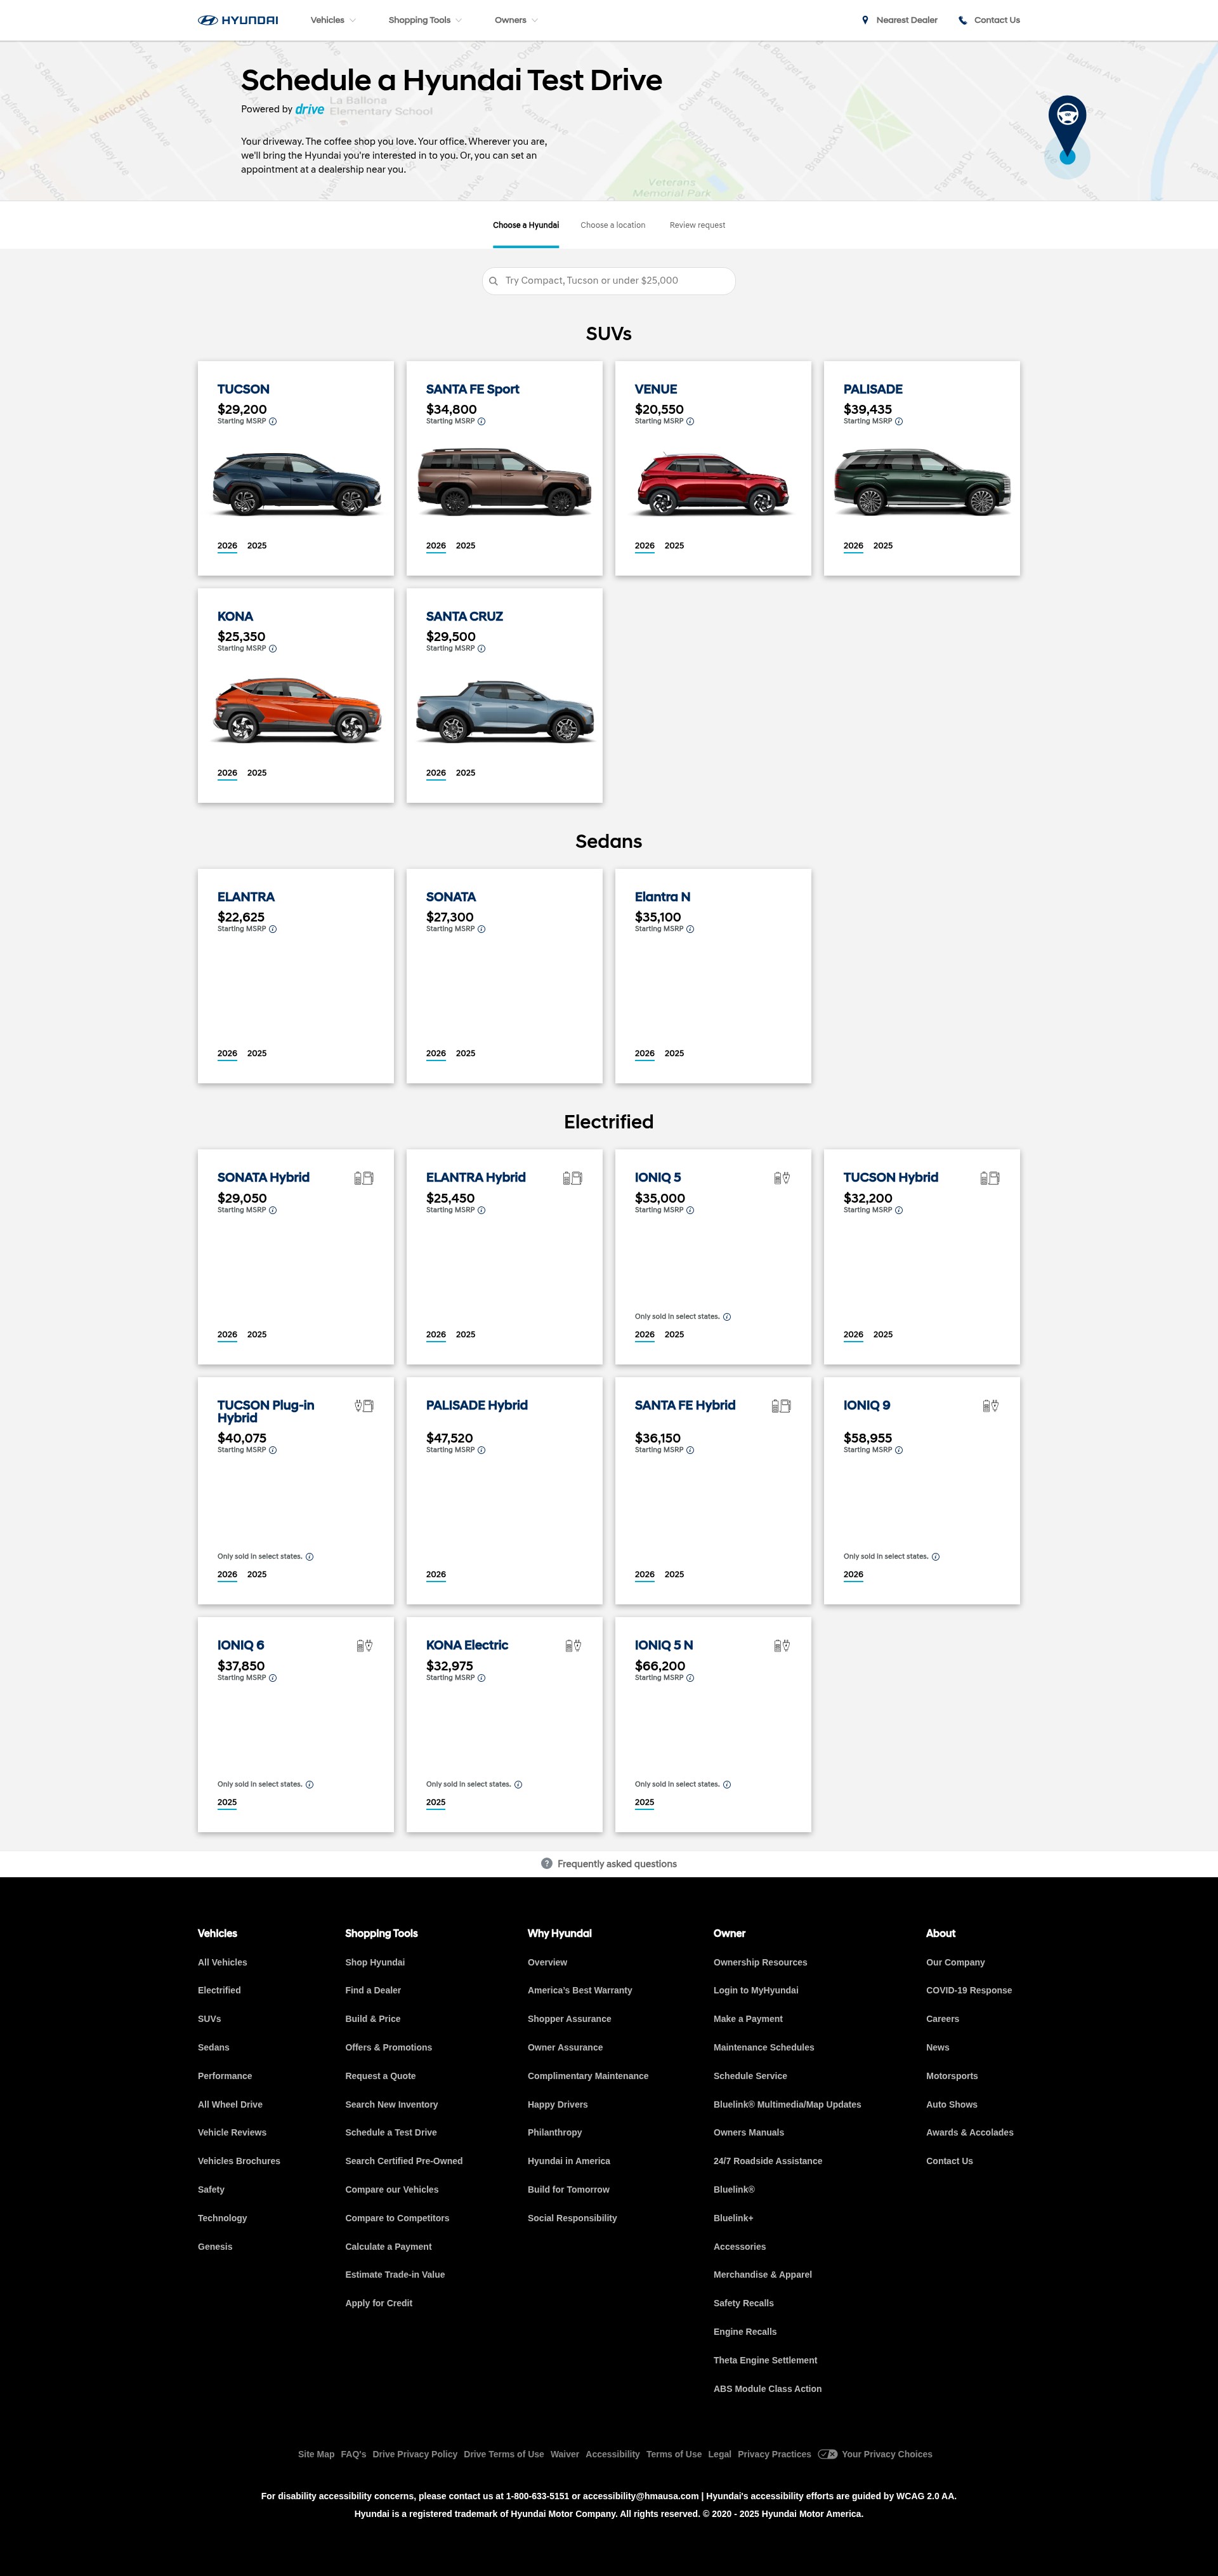Screen dimensions: 1218x2576
Task: Select 2025 year on TUCSON card
Action: 257,546
